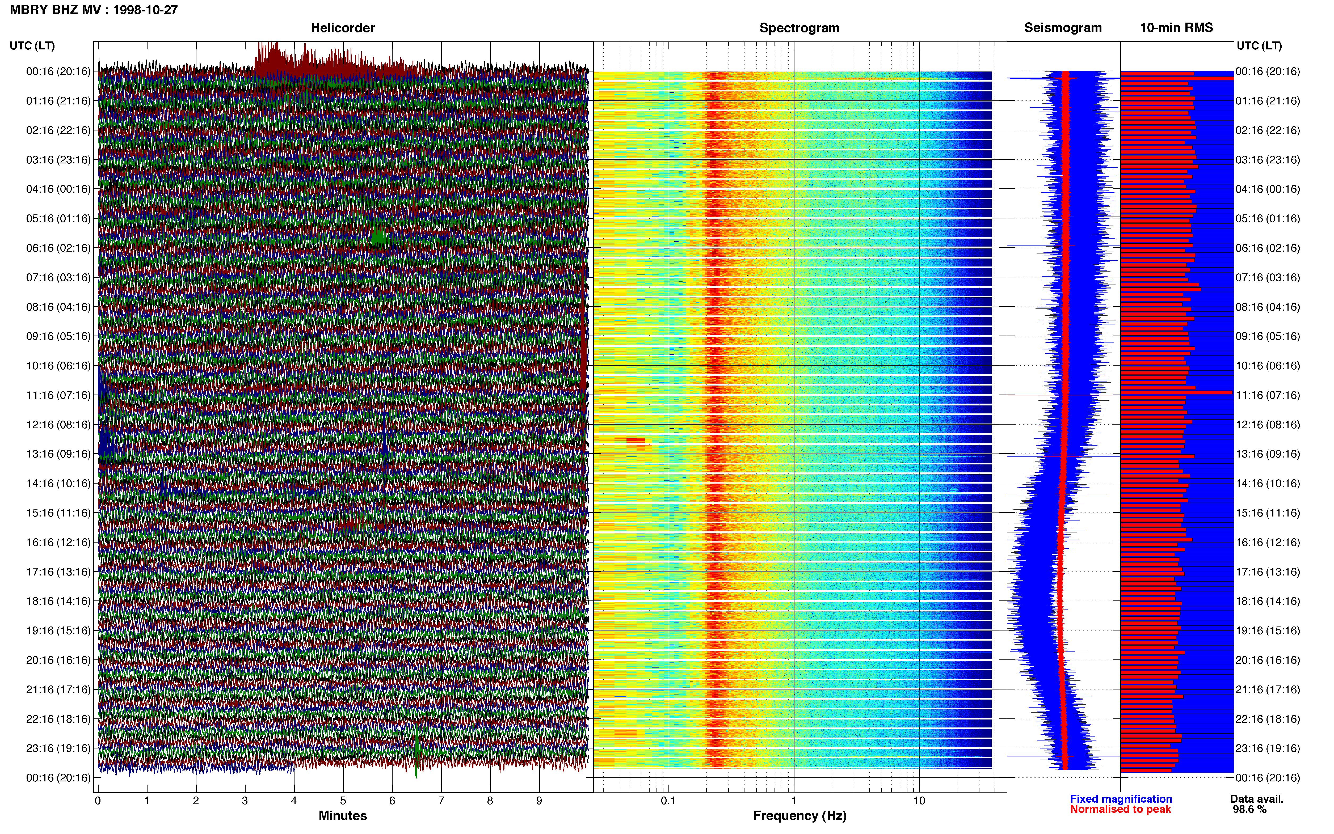This screenshot has height=834, width=1334.
Task: Click the red low-frequency patch in spectrogram near 12:46
Action: 636,440
